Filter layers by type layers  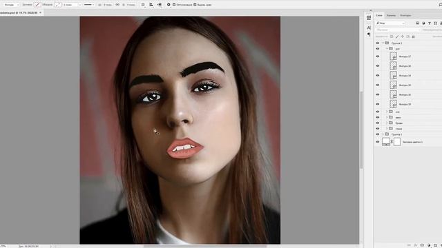tap(430, 23)
